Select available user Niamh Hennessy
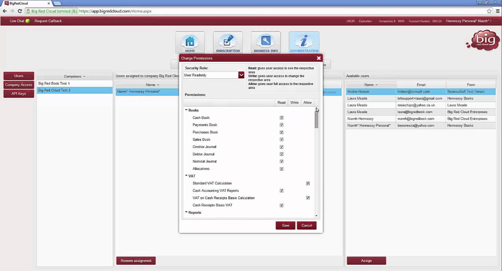The image size is (502, 271). tap(421, 119)
